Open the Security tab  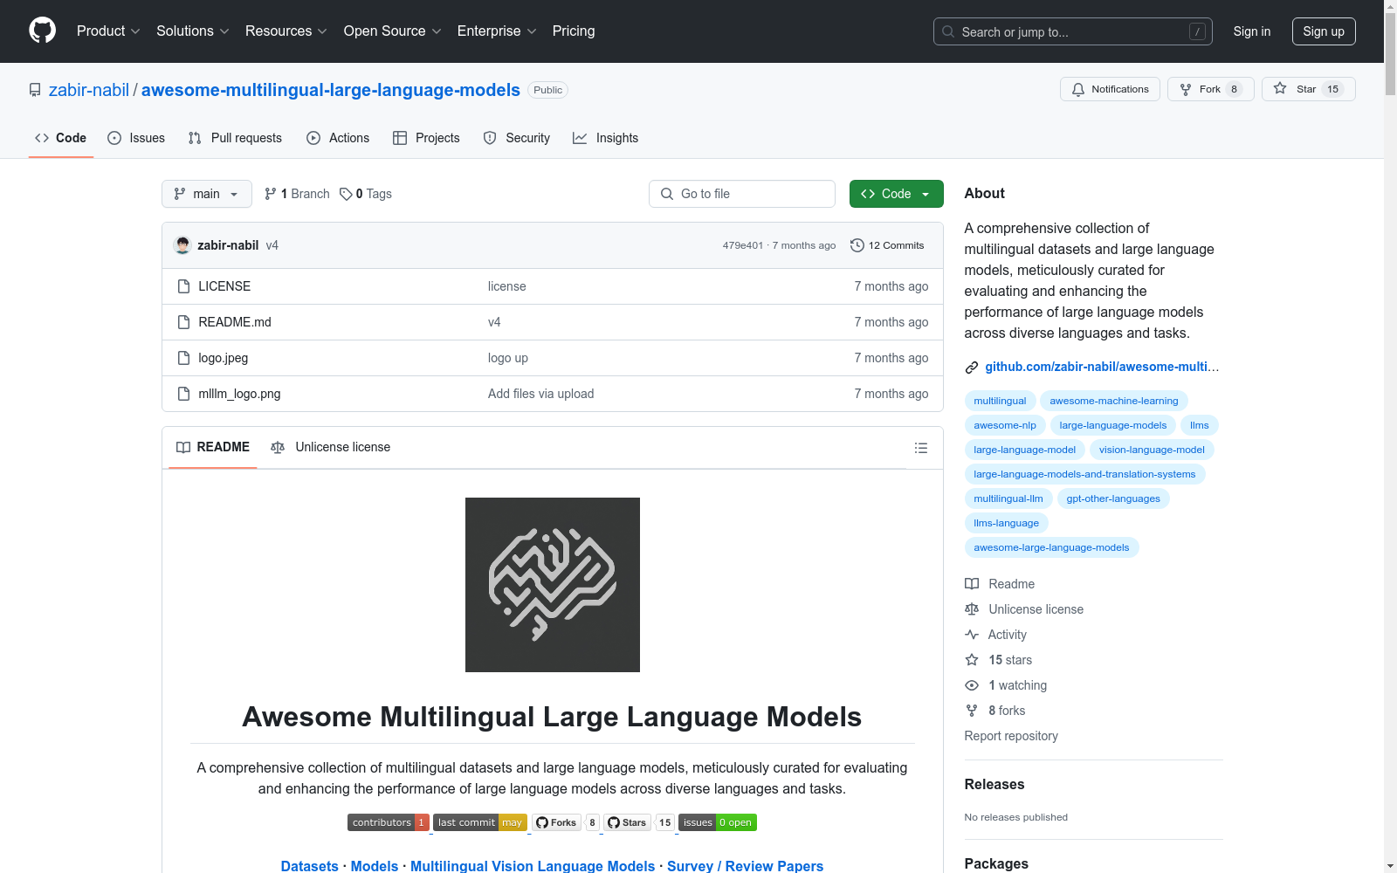(517, 138)
